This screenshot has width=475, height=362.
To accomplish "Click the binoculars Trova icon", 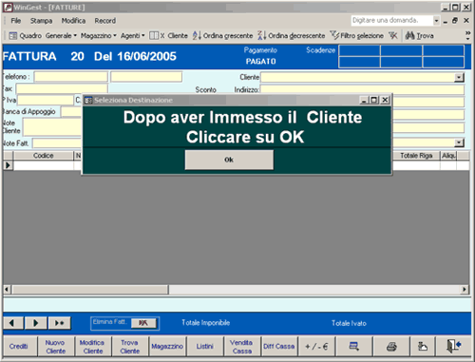I will click(x=409, y=35).
